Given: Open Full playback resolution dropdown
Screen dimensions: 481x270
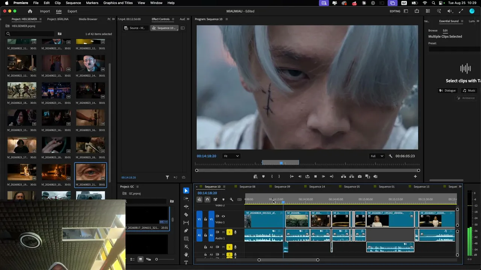Looking at the screenshot, I should (377, 156).
